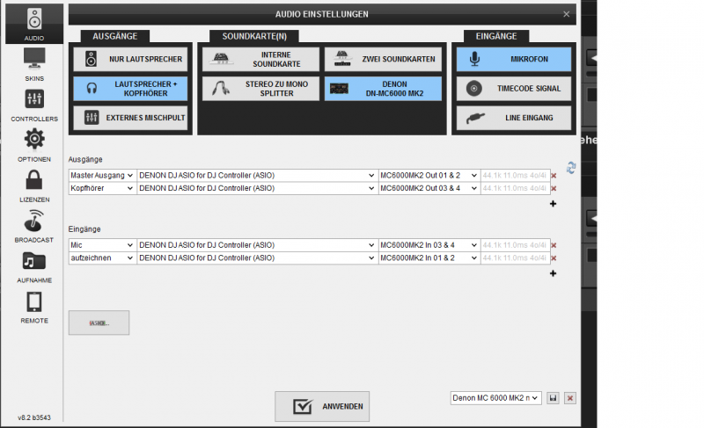
Task: Expand the Master Ausgang output type dropdown
Action: (x=102, y=175)
